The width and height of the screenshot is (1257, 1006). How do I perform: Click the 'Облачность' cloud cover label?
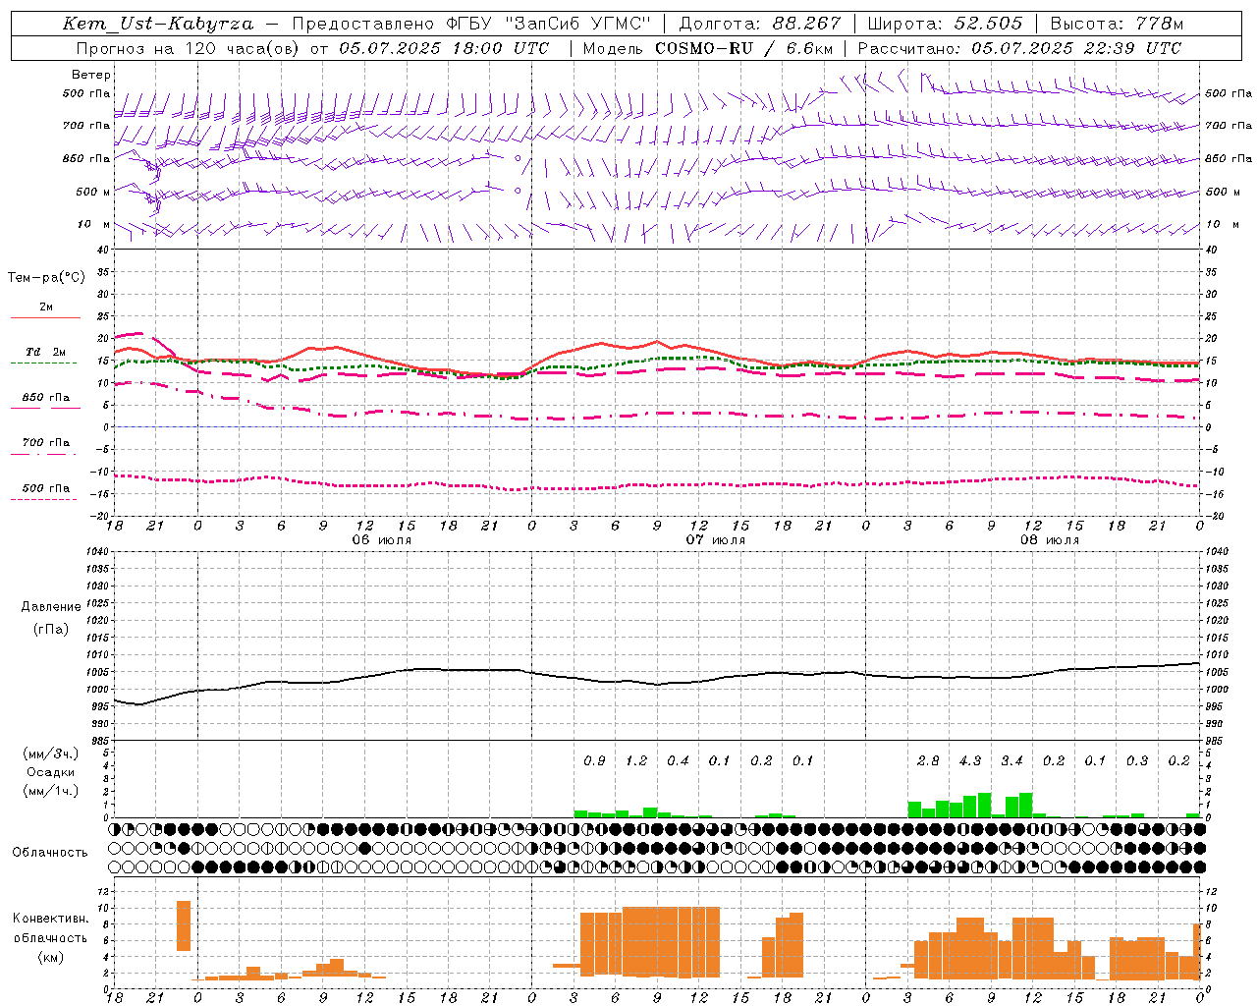pyautogui.click(x=50, y=853)
